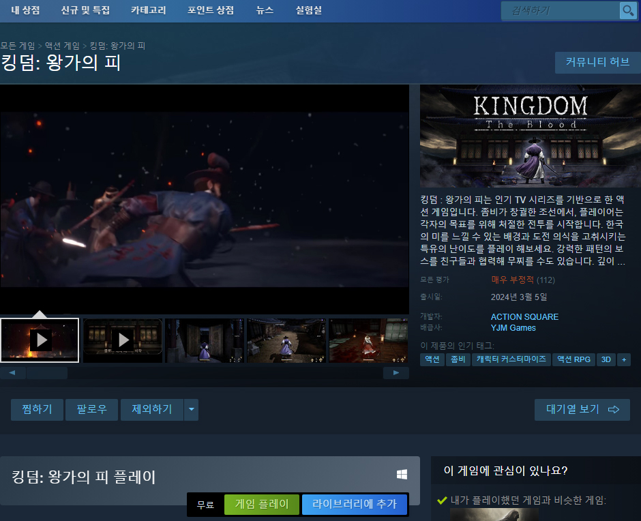Select the 3D tag

[x=606, y=359]
